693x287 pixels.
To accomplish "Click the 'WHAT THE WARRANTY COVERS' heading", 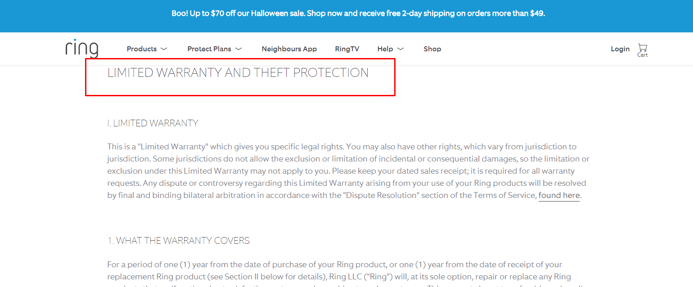I will [x=178, y=240].
